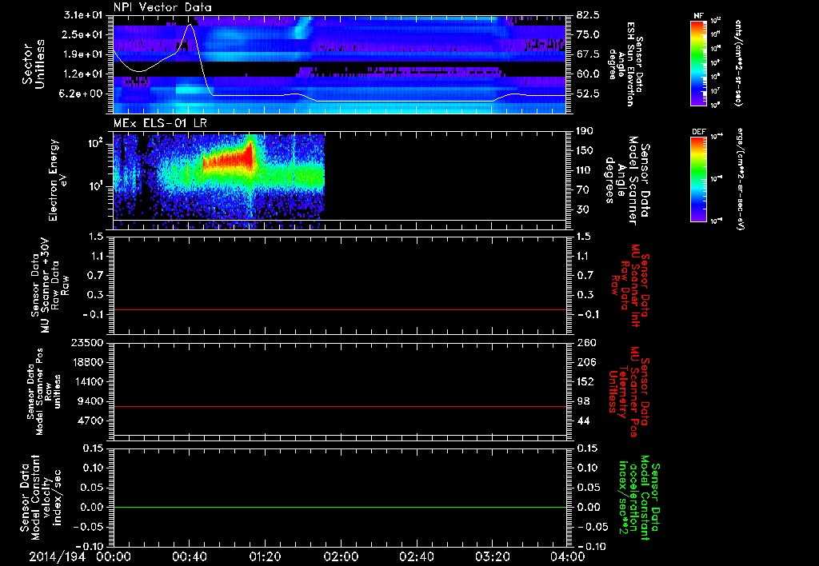
Task: Click the 00:00 time tick label
Action: click(114, 556)
